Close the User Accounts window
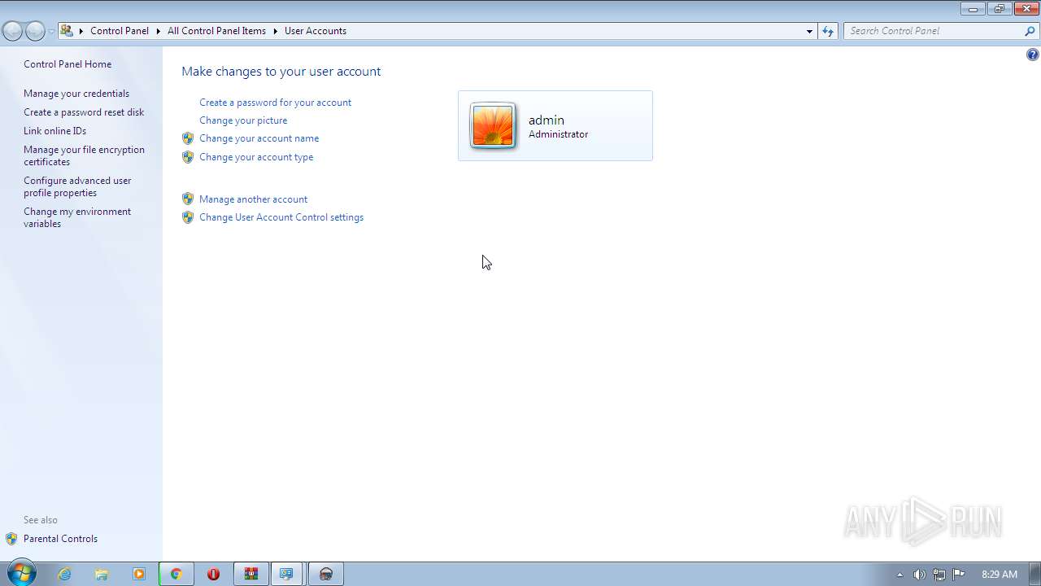This screenshot has height=586, width=1041. [1026, 9]
